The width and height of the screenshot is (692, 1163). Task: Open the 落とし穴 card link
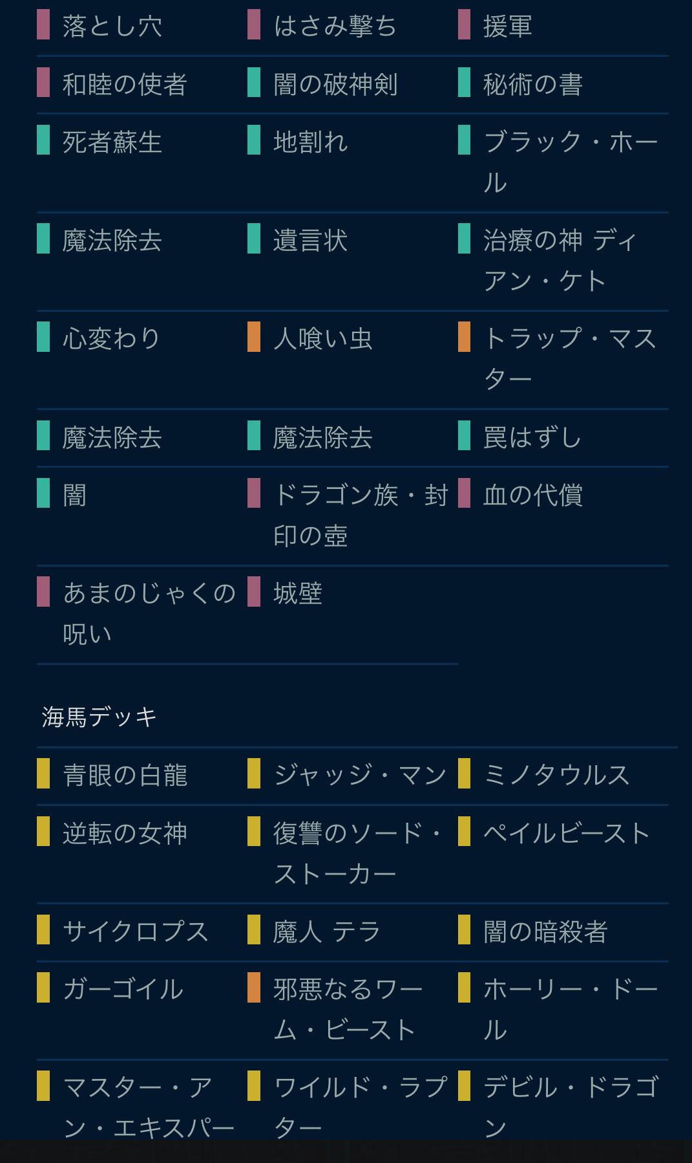coord(112,27)
